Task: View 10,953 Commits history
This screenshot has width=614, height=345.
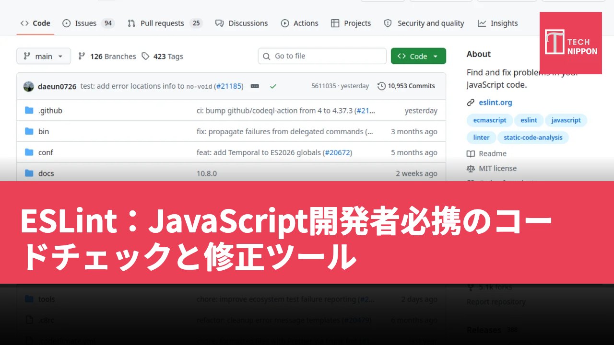Action: (406, 86)
